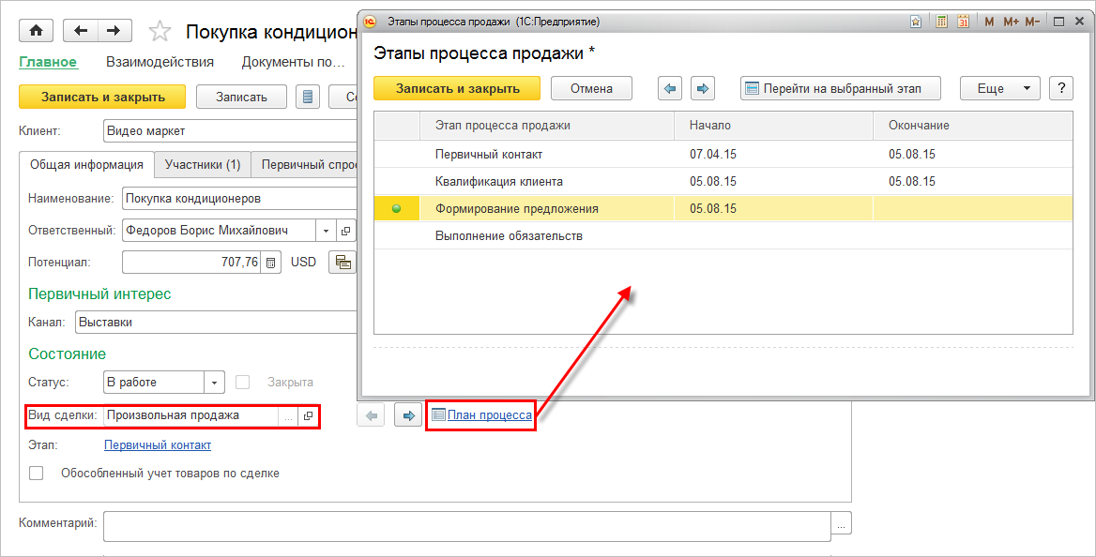Add the form to favorites with the star
Screen dimensions: 1096x557
[160, 32]
